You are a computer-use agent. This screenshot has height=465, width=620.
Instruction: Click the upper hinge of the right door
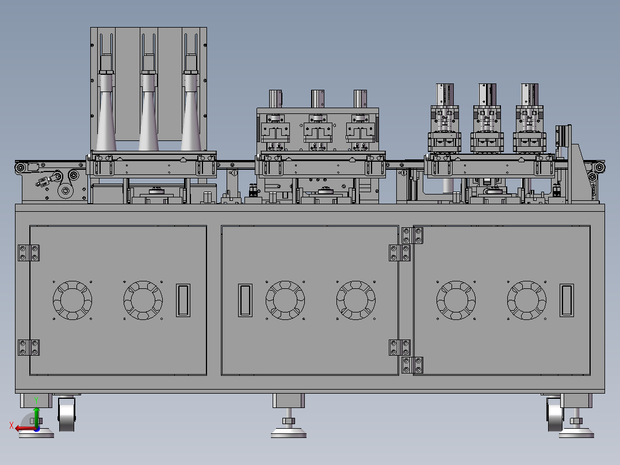point(412,235)
